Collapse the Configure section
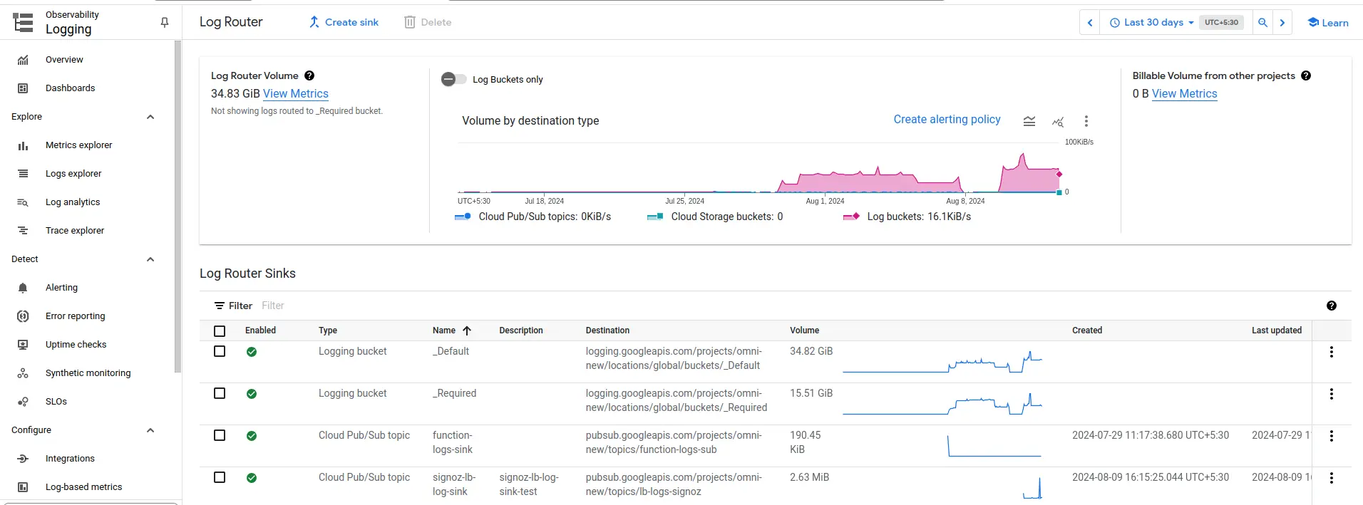The height and width of the screenshot is (505, 1363). click(x=150, y=430)
